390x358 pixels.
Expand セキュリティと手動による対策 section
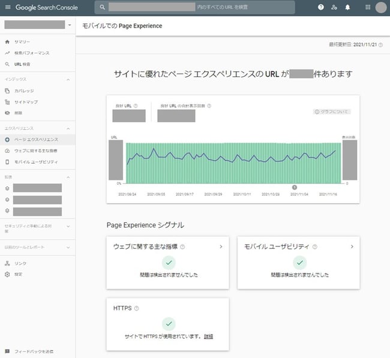68,226
